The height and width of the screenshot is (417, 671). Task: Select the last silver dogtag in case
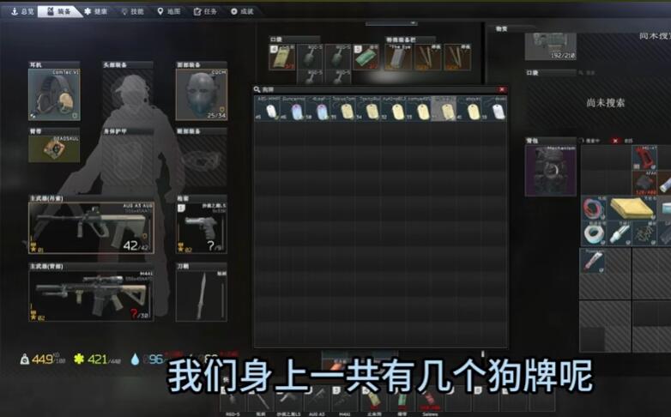494,108
